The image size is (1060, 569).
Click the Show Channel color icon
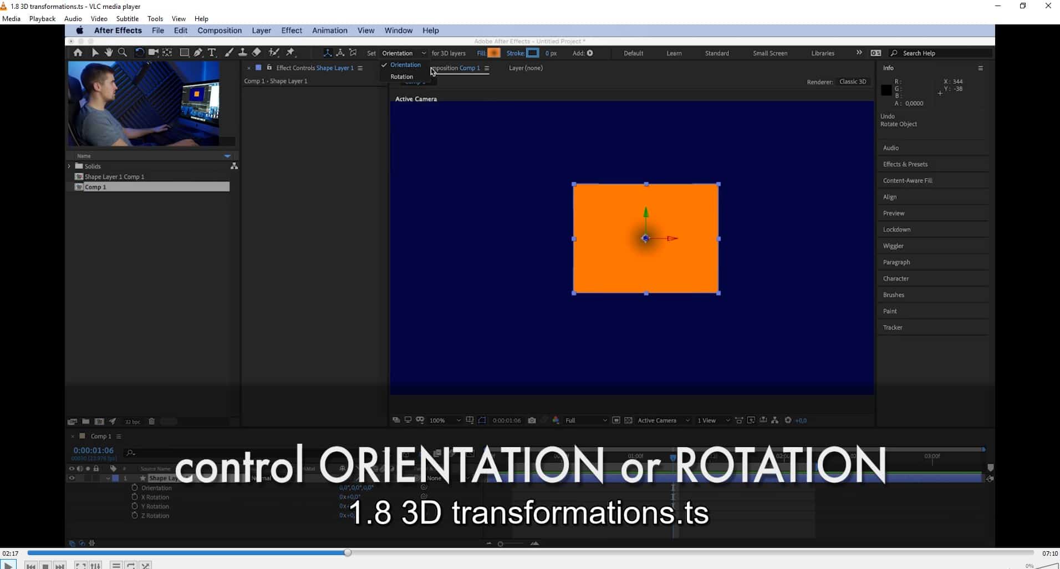click(x=556, y=420)
